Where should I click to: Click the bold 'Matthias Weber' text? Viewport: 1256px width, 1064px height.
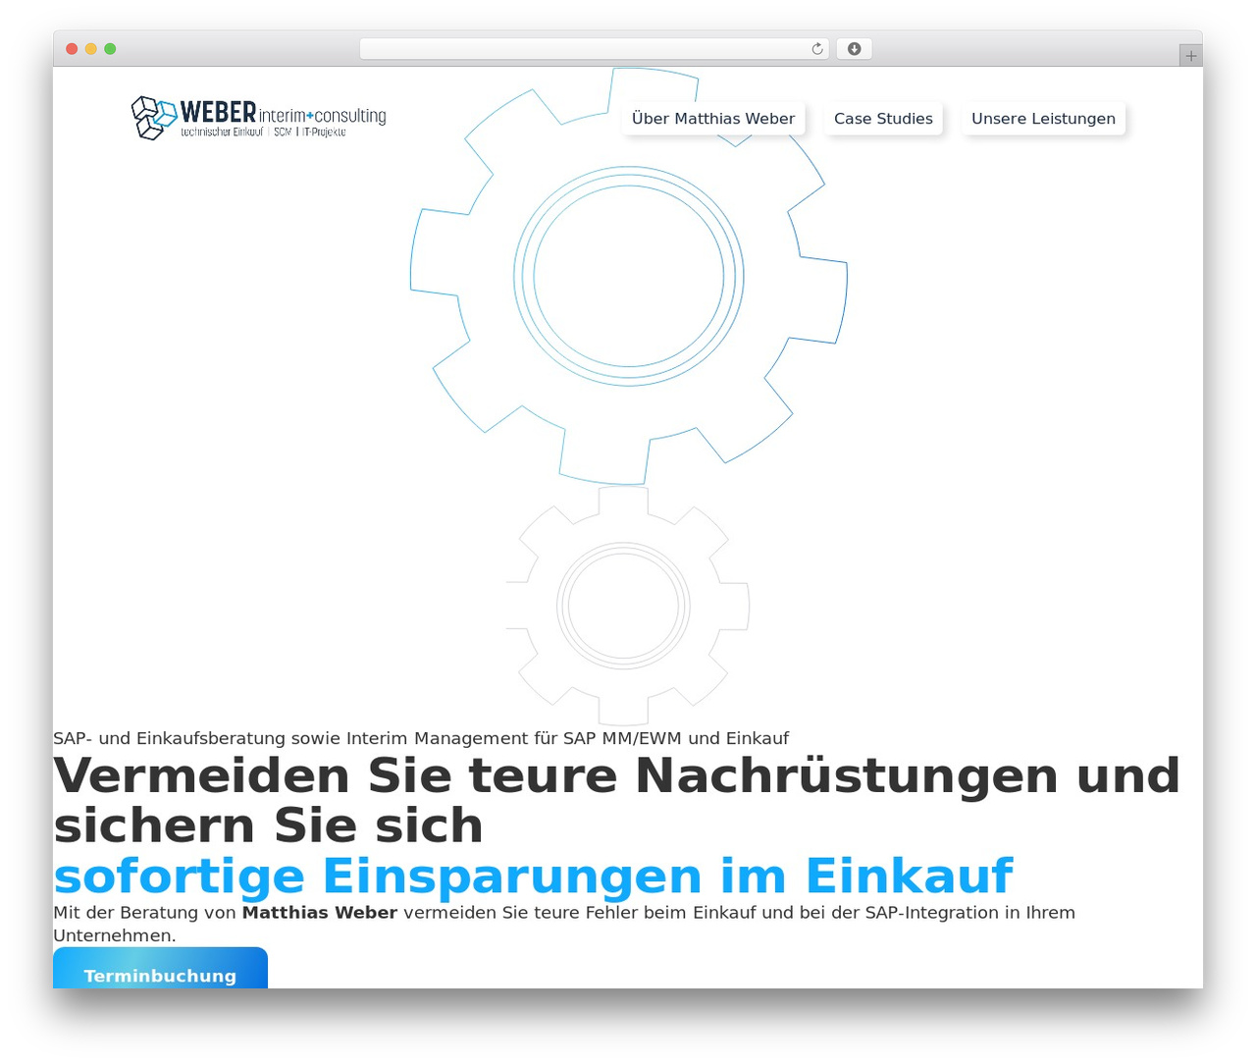click(320, 913)
